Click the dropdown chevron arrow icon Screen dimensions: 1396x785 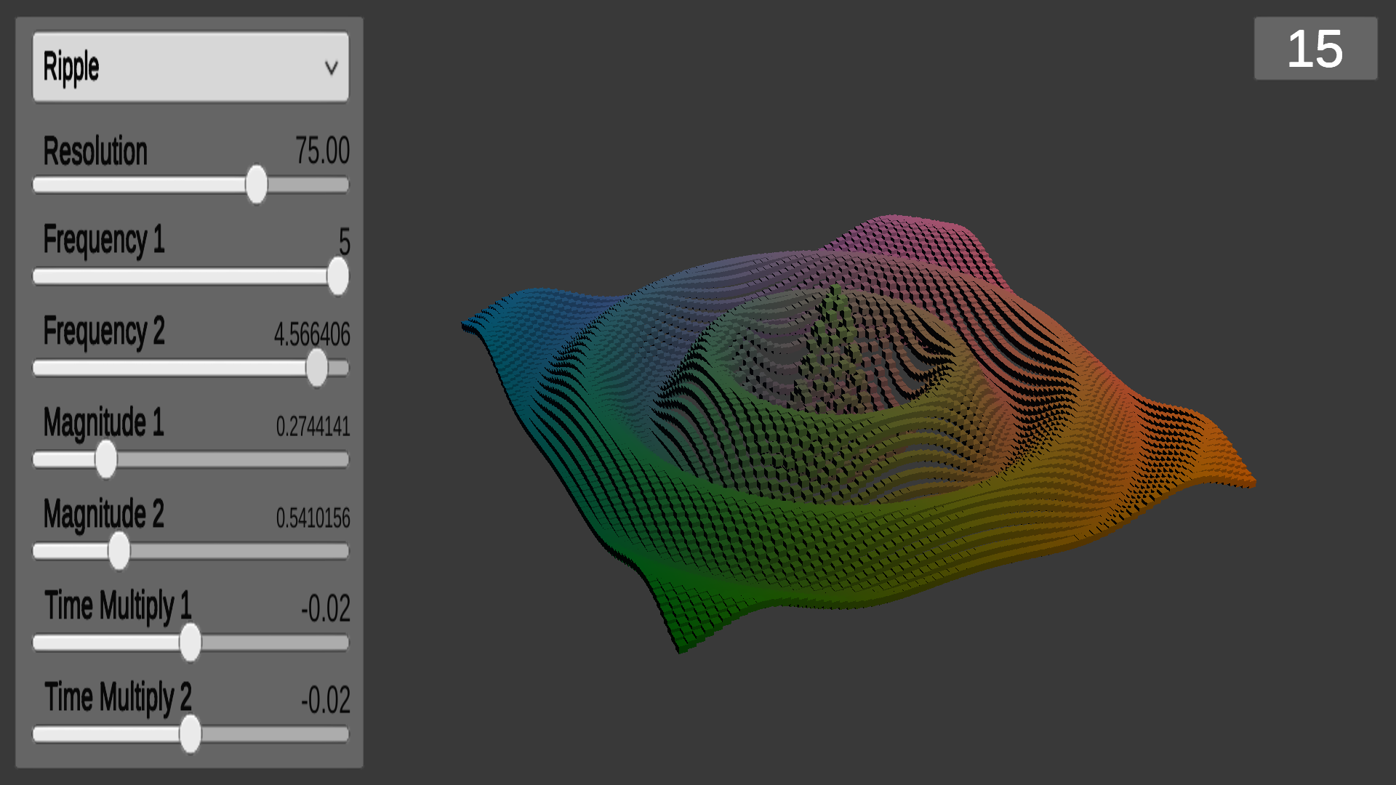click(332, 68)
